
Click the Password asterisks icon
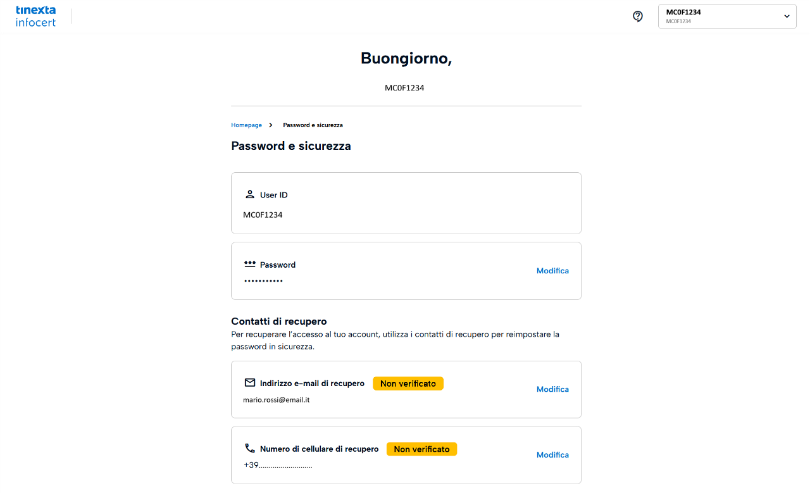[x=250, y=264]
